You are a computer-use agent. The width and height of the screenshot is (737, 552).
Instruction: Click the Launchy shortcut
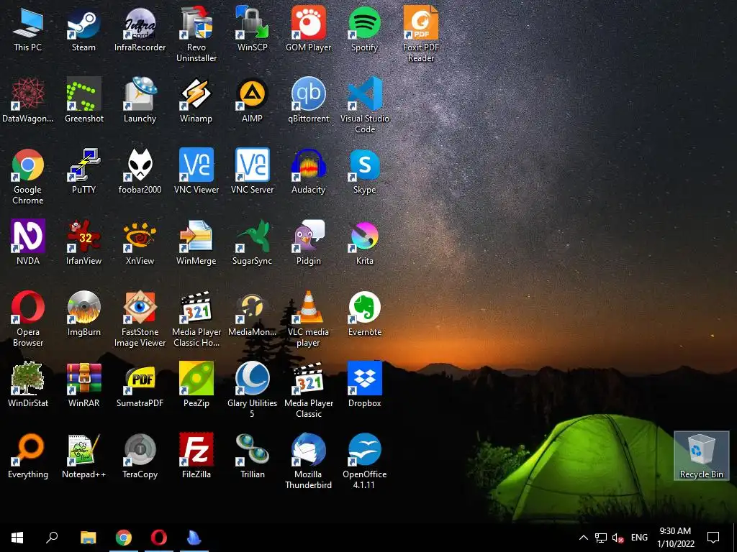click(140, 101)
